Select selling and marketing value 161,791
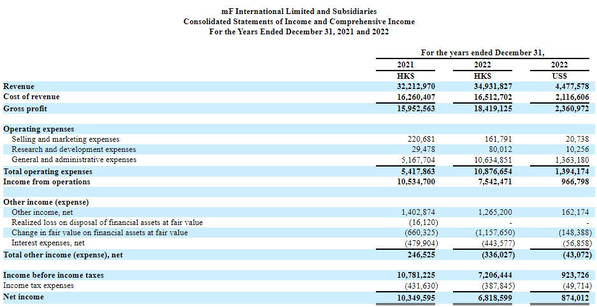 pyautogui.click(x=498, y=139)
